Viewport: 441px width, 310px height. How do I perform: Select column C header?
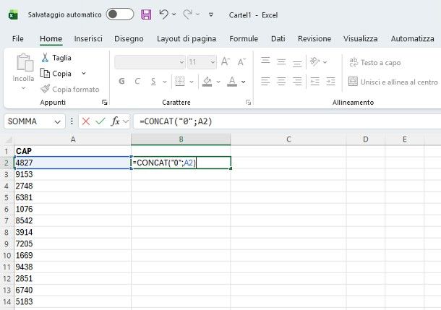coord(288,139)
